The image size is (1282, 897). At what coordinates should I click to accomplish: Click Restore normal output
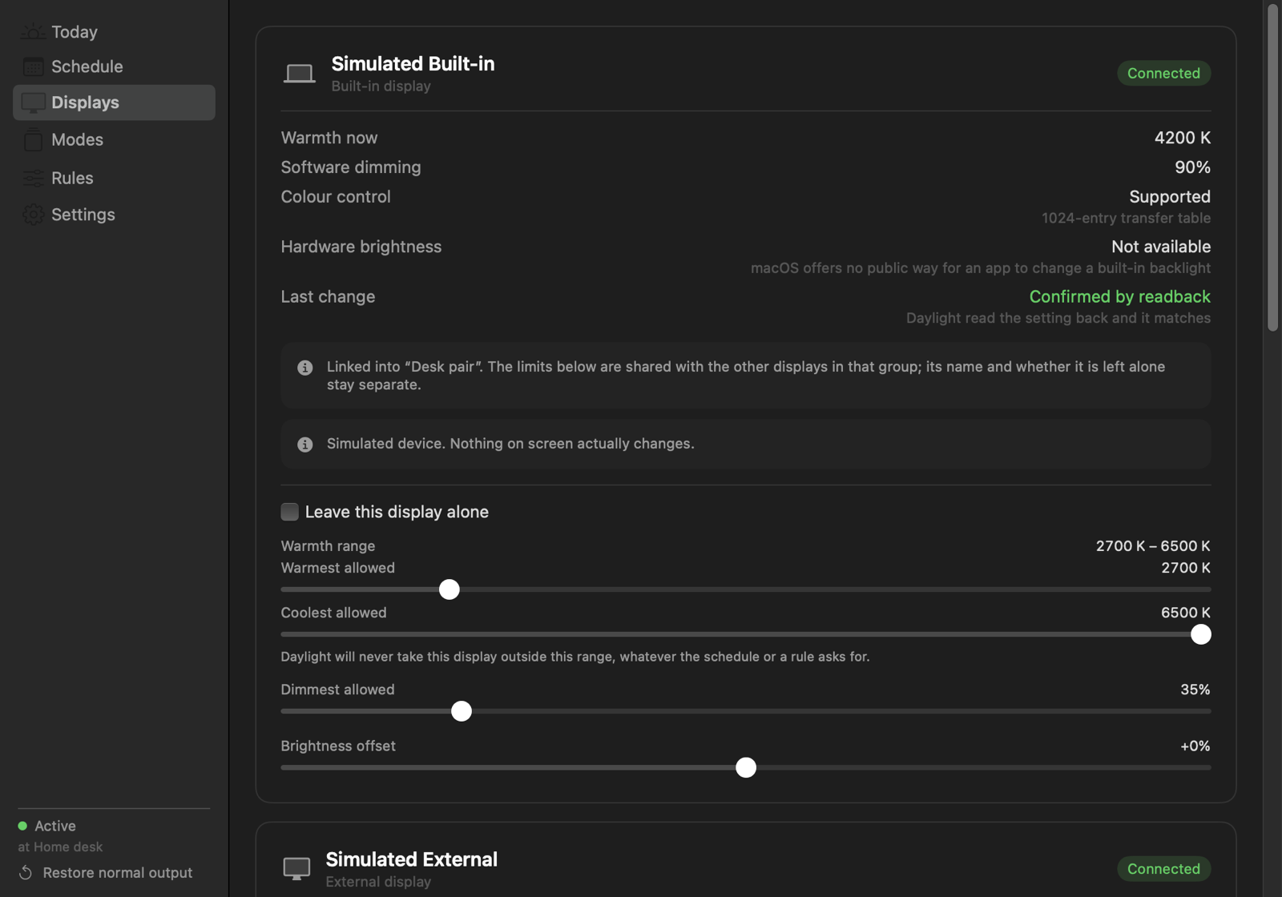(x=118, y=873)
